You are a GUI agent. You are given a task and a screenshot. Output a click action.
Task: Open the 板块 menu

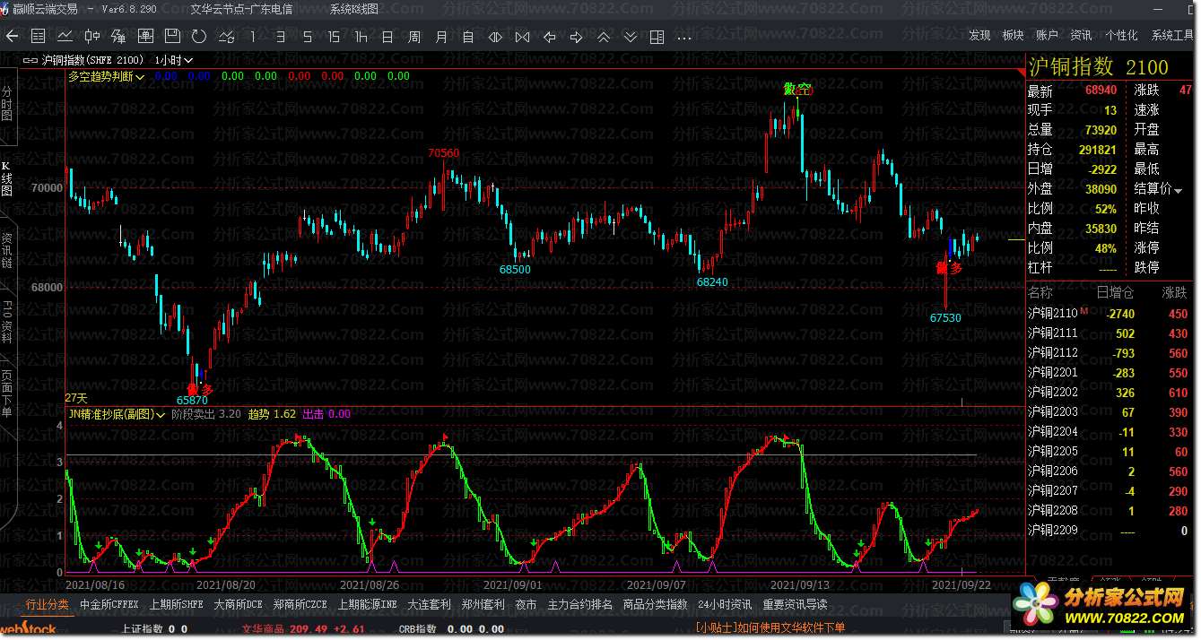1013,35
